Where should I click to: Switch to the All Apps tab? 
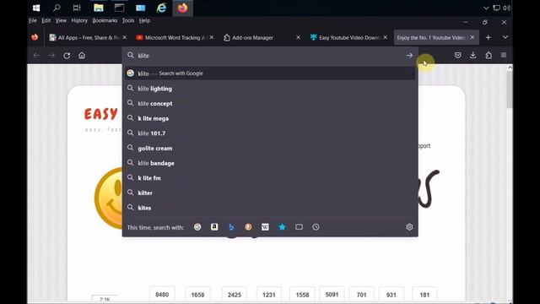88,37
